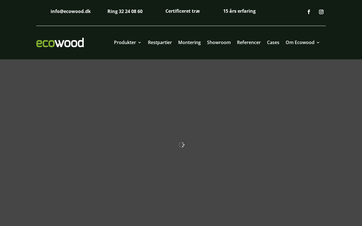Open the Montering menu item
This screenshot has width=362, height=226.
[189, 42]
